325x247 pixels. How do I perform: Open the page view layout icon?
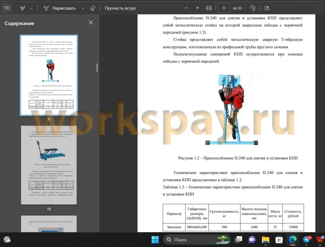click(x=266, y=8)
